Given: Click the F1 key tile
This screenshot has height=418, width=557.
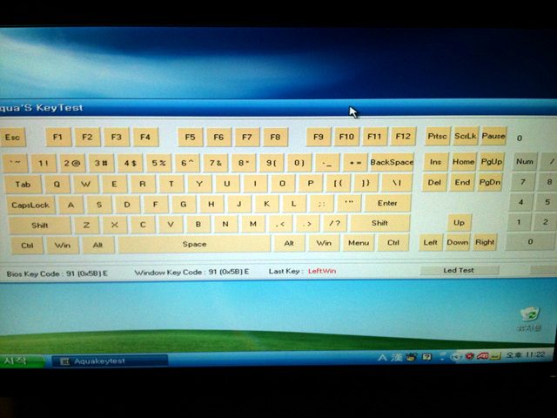Looking at the screenshot, I should pos(58,138).
